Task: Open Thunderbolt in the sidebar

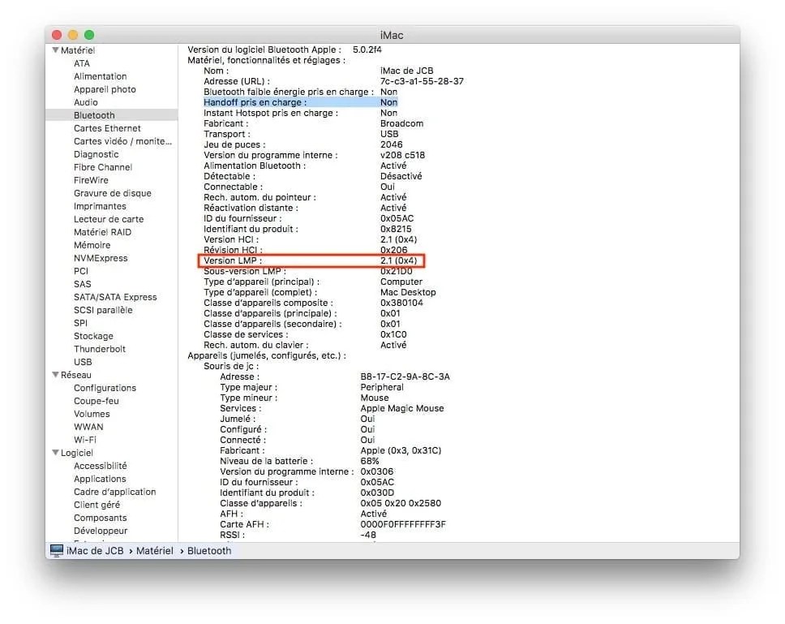Action: tap(100, 349)
